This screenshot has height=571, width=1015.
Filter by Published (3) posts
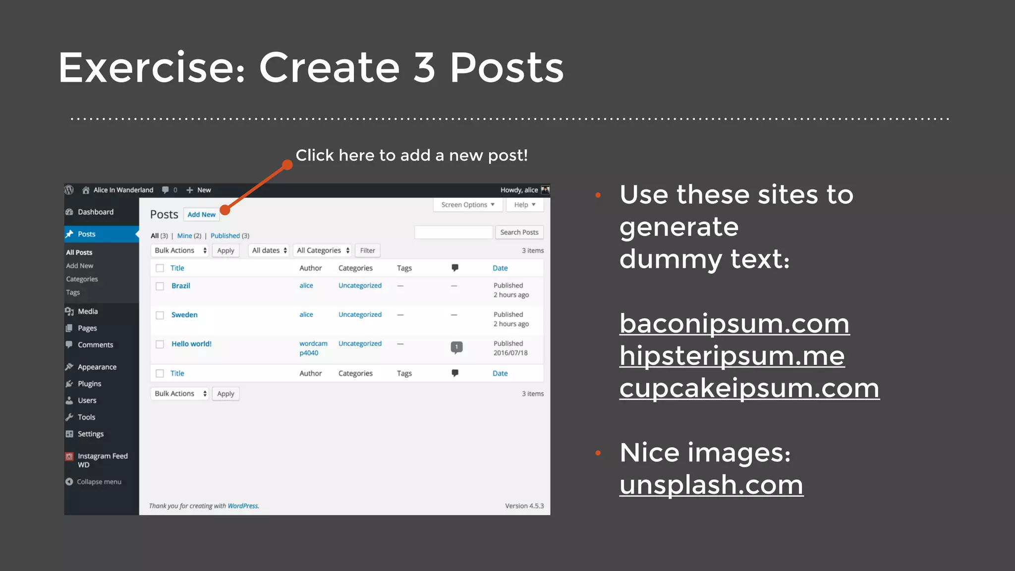[230, 235]
